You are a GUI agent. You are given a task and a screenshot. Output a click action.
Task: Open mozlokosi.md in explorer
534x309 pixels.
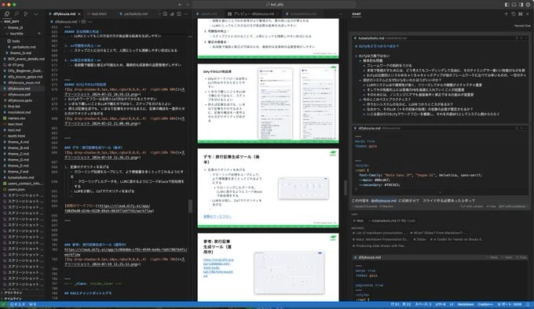point(20,112)
